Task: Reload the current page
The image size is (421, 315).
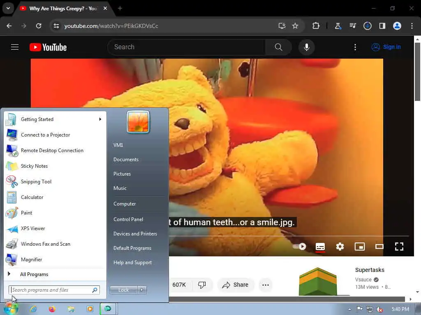Action: 39,26
